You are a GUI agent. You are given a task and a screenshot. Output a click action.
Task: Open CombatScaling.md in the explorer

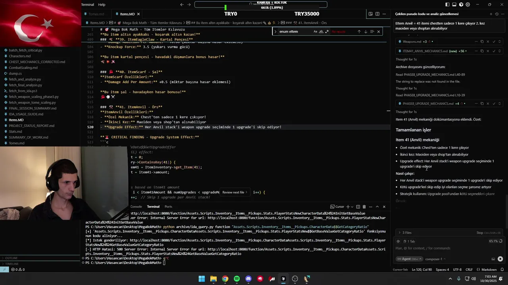[x=23, y=68]
